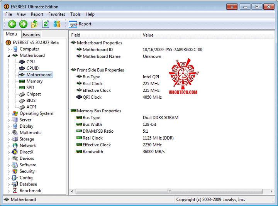Select the CPUID chip icon
278x206 pixels.
pos(22,68)
